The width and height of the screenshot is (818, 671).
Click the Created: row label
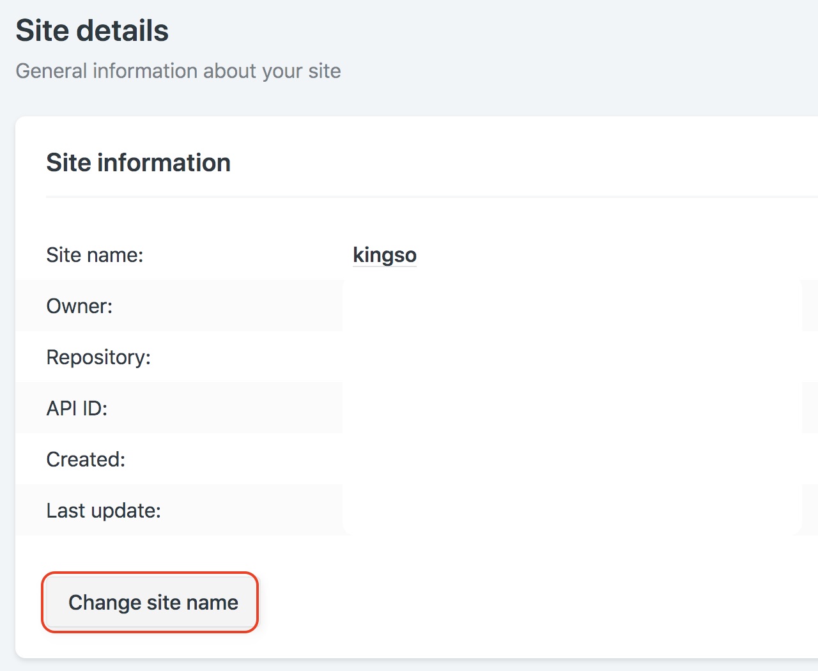tap(86, 459)
